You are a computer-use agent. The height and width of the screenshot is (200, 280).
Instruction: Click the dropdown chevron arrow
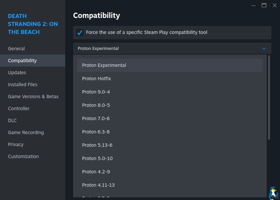[264, 49]
